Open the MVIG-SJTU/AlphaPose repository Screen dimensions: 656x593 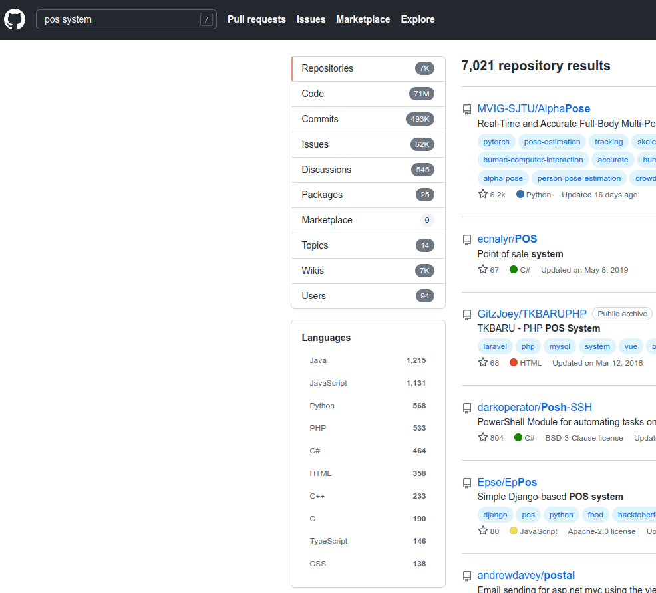534,108
